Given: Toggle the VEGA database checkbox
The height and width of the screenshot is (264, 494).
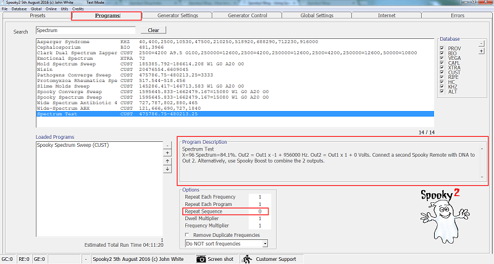Looking at the screenshot, I should [x=442, y=58].
